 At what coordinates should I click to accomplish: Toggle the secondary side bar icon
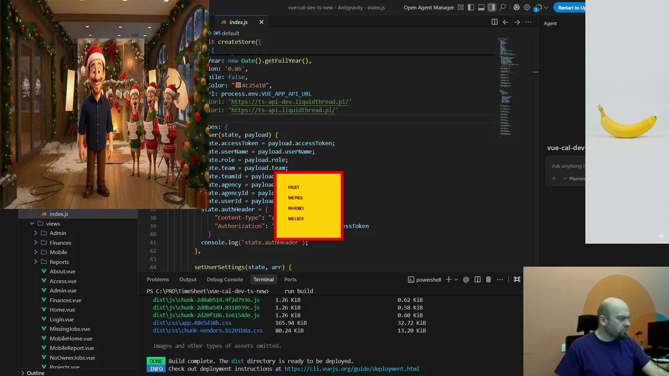[492, 8]
